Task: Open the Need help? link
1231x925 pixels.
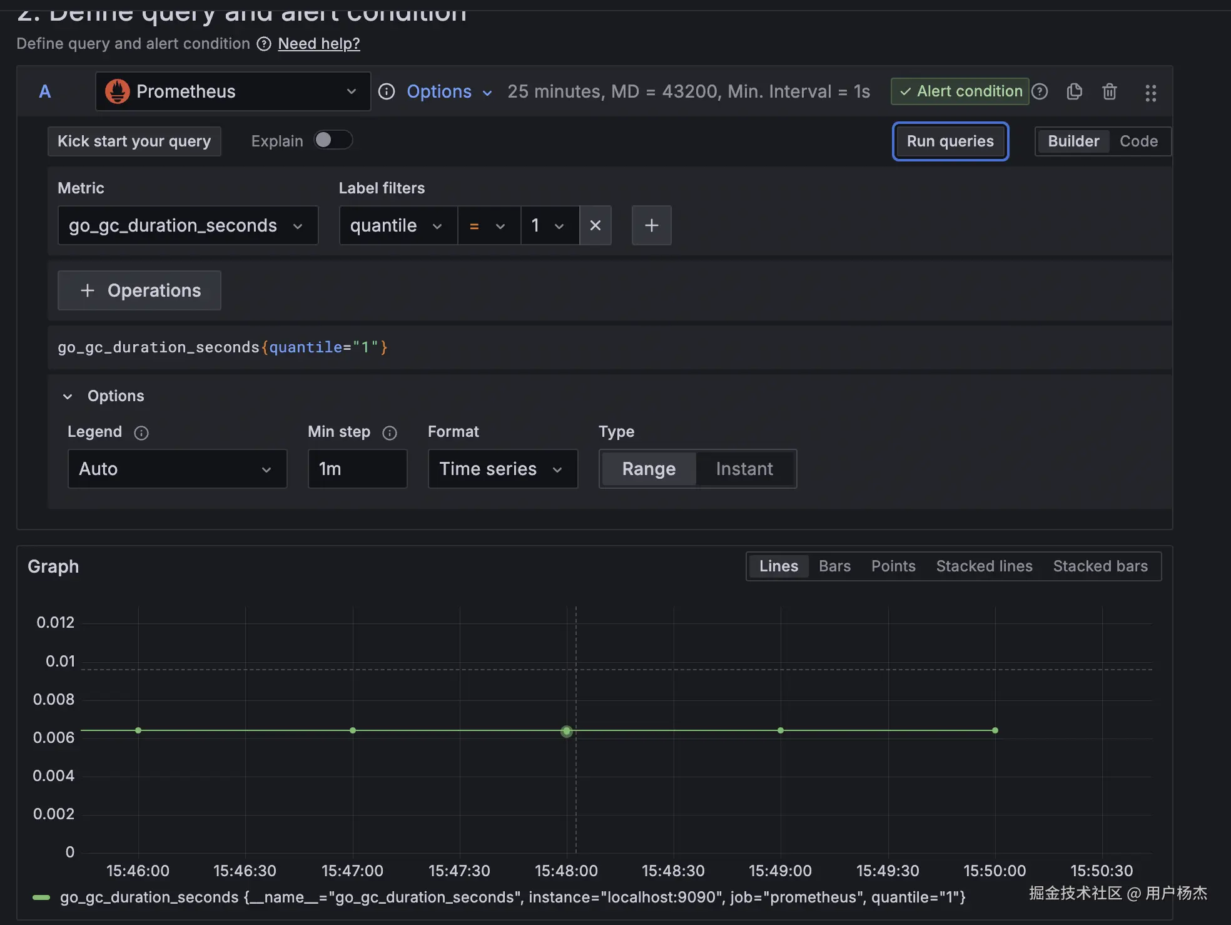Action: point(318,44)
